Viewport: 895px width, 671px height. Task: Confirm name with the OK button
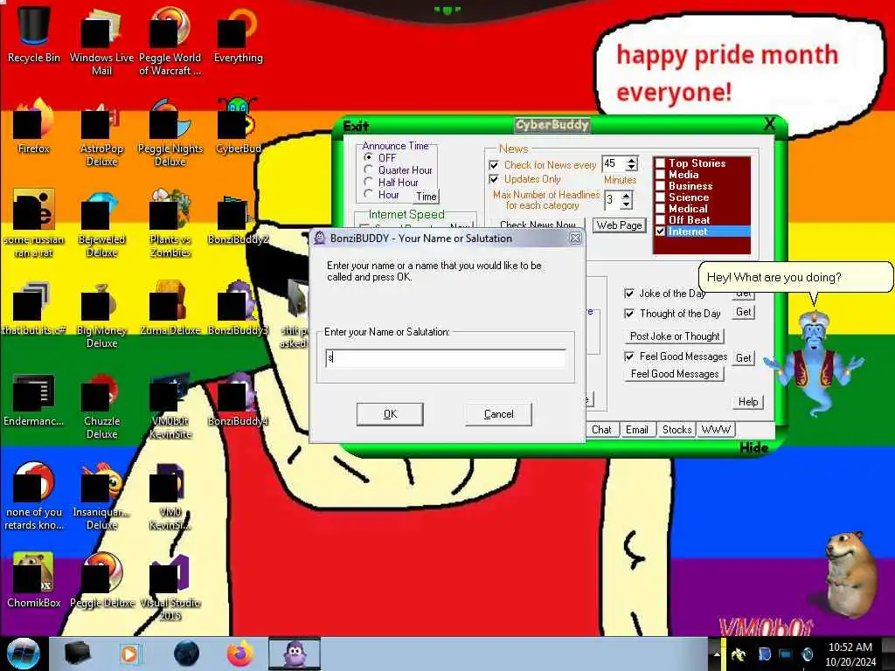tap(390, 414)
